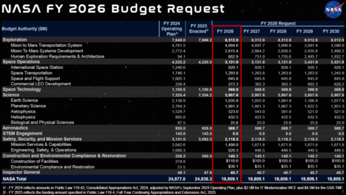Click footnote 1 about Public Law 118-42
Viewport: 346px width, 195px height.
(x=172, y=187)
